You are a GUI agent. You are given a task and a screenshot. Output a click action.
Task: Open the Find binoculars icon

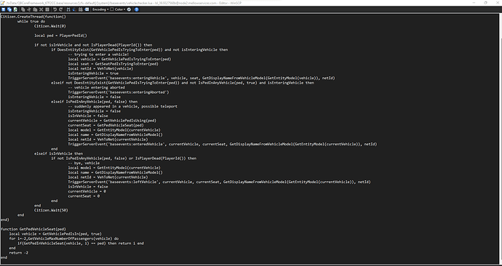click(x=68, y=9)
